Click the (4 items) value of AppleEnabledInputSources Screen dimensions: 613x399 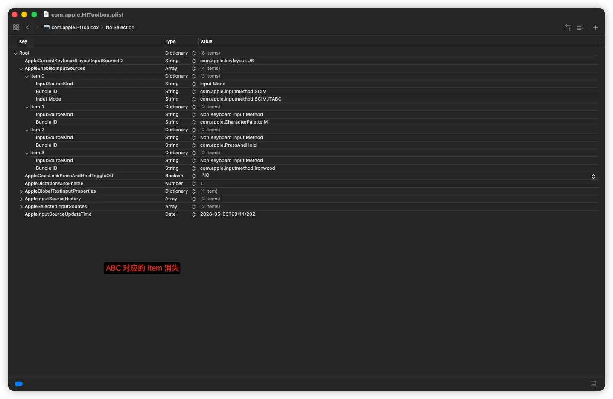pos(210,68)
